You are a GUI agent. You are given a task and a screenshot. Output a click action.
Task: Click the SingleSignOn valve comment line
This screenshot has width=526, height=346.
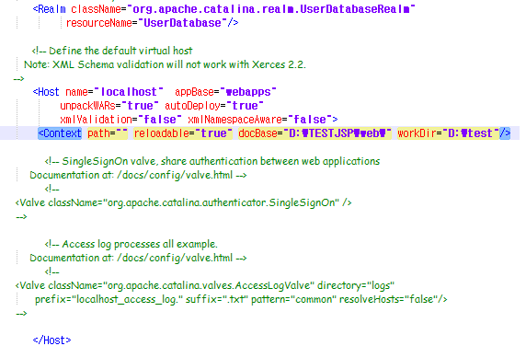click(212, 161)
